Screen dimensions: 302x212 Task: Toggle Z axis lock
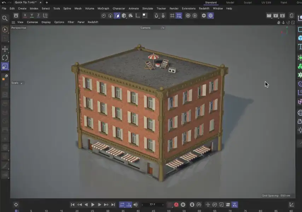38,16
